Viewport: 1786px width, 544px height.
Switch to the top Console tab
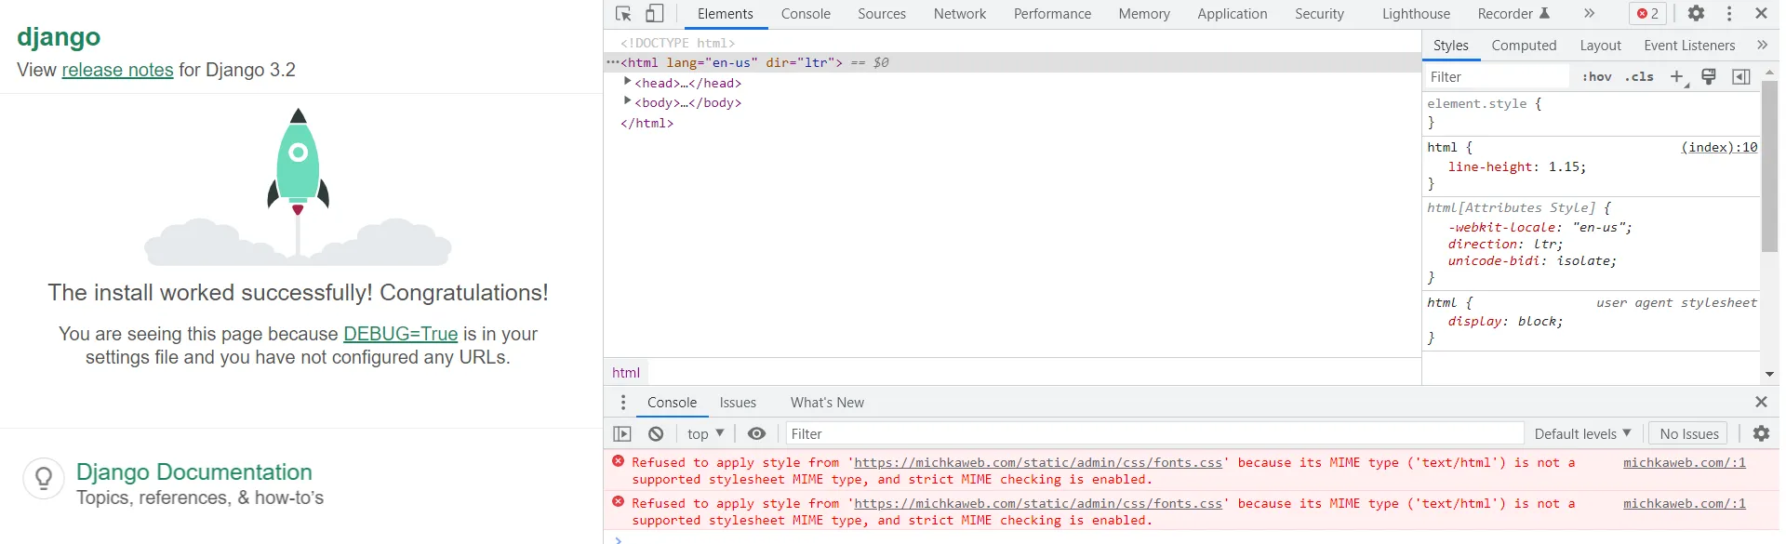point(806,14)
